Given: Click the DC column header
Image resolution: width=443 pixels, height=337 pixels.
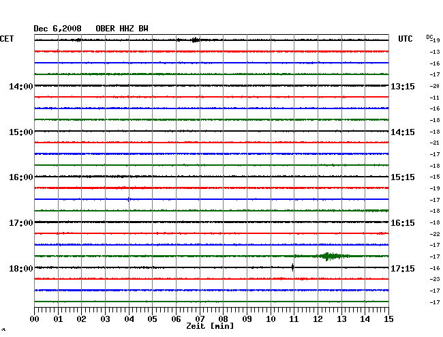Looking at the screenshot, I should pos(429,37).
